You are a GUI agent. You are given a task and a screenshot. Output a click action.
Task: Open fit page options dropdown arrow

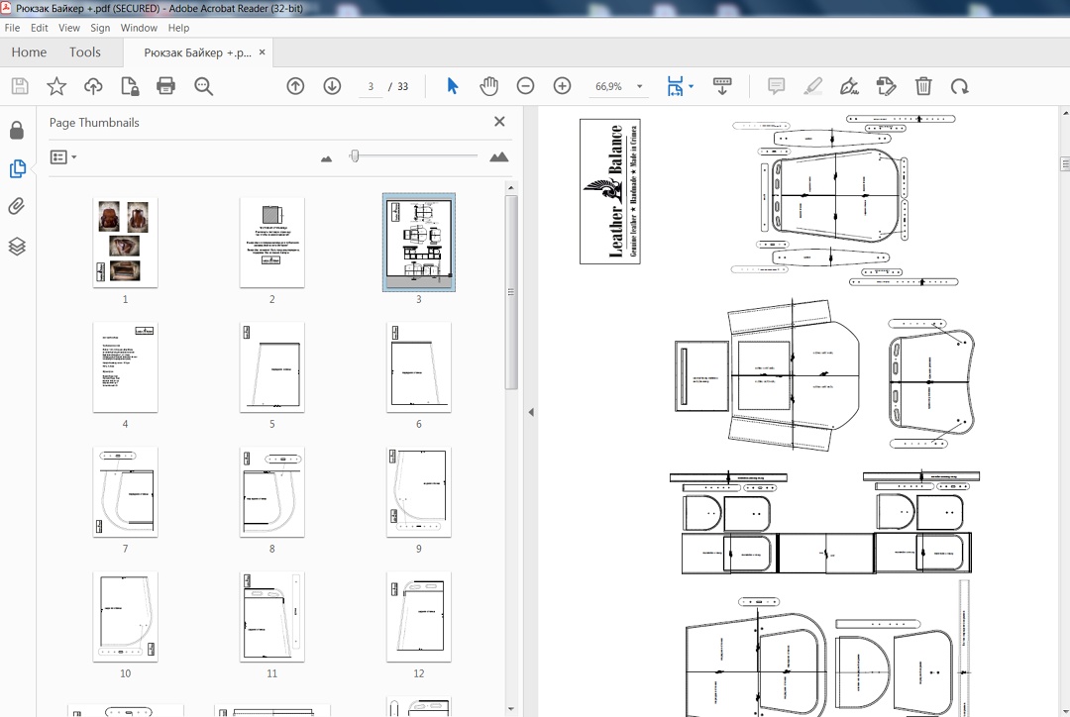click(692, 86)
